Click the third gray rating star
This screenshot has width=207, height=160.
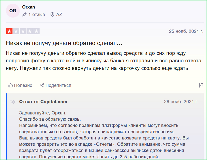pyautogui.click(x=23, y=31)
